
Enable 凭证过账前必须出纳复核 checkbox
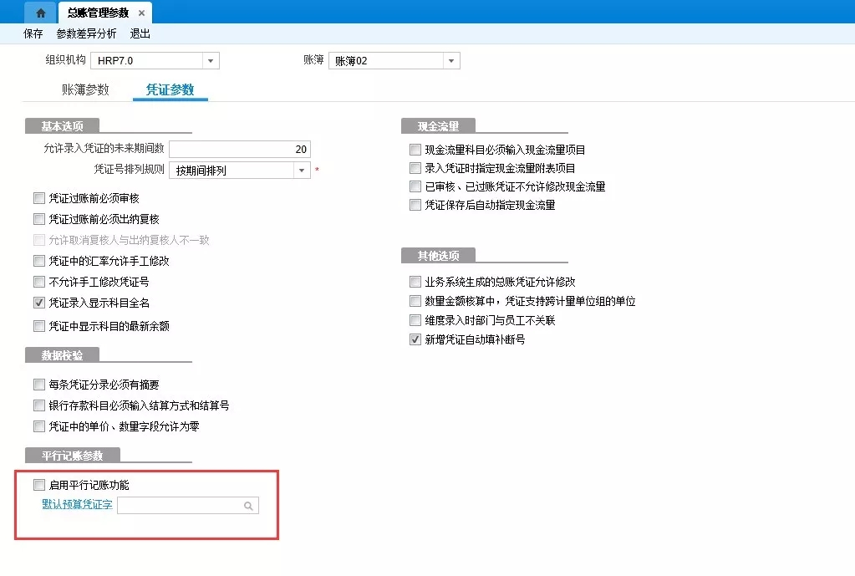(x=39, y=219)
